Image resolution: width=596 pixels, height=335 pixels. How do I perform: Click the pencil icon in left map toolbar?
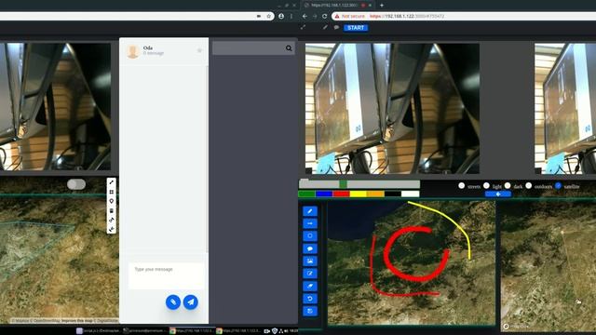(x=112, y=182)
